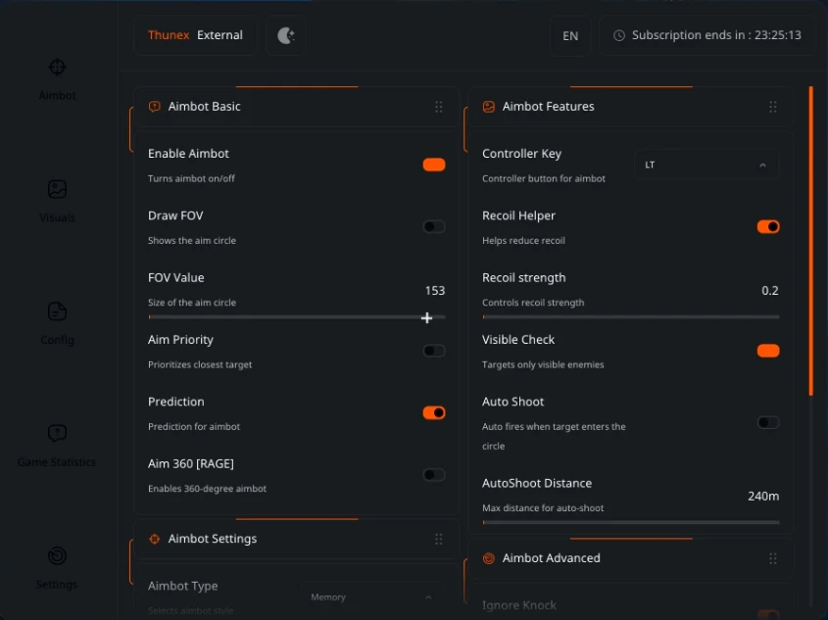Grab the Aimbot Features panel drag-handle dots

pyautogui.click(x=772, y=107)
